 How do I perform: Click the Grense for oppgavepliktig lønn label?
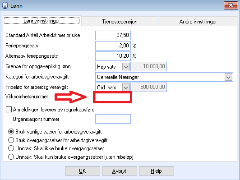(38, 66)
